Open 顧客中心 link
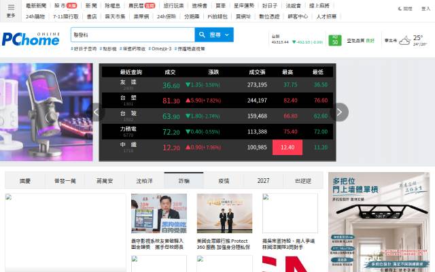This screenshot has height=272, width=435. tap(298, 16)
